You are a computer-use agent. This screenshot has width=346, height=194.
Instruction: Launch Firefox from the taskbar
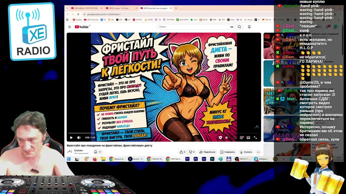point(95,159)
